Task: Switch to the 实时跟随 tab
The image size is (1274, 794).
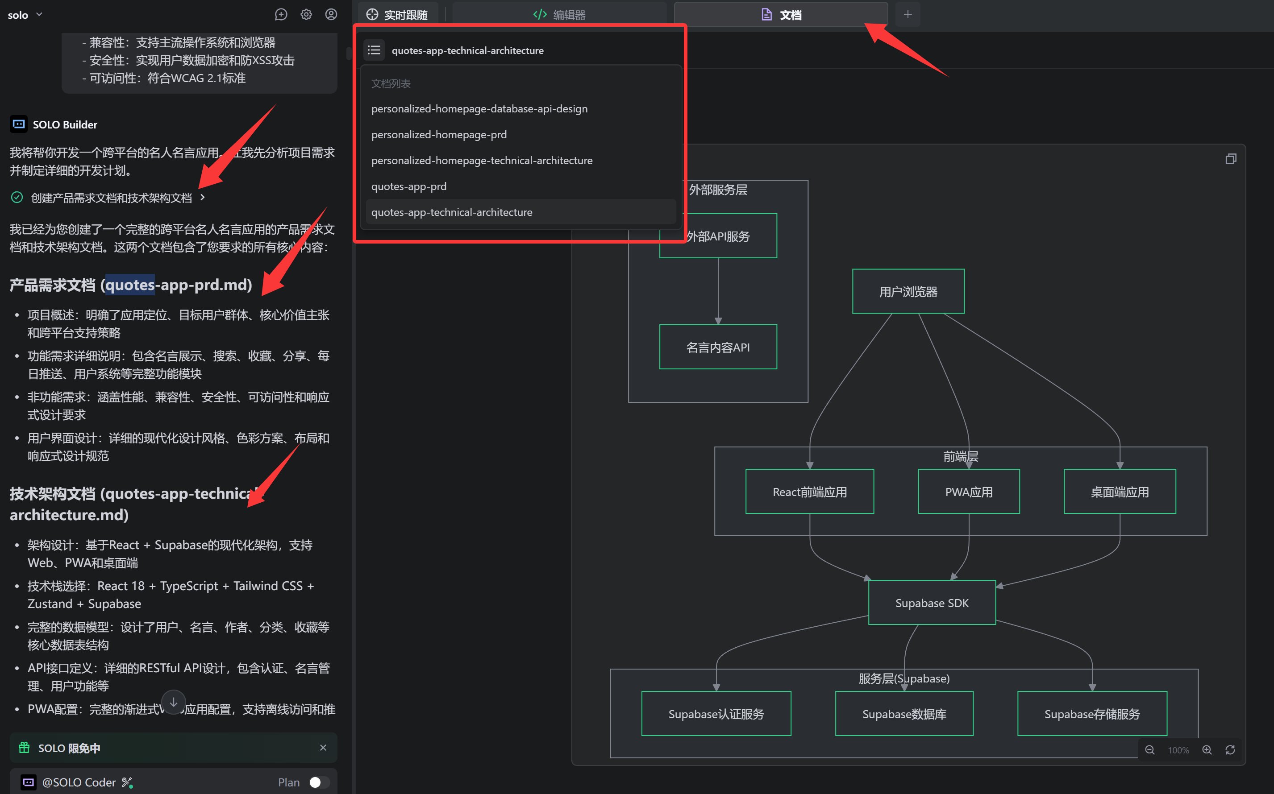Action: click(x=397, y=15)
